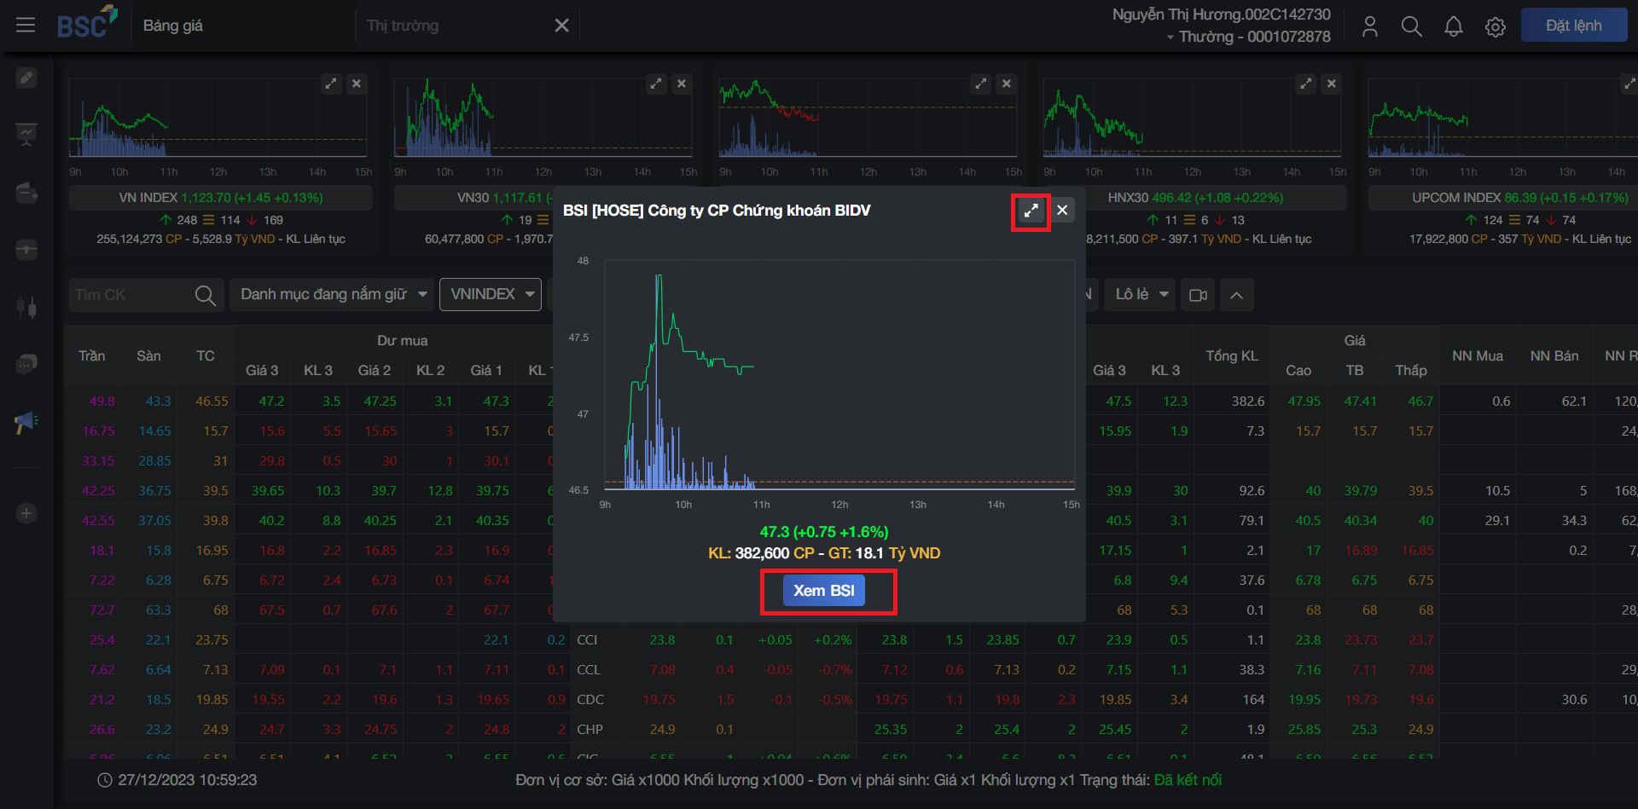Collapse panel with the up chevron button

point(1236,295)
